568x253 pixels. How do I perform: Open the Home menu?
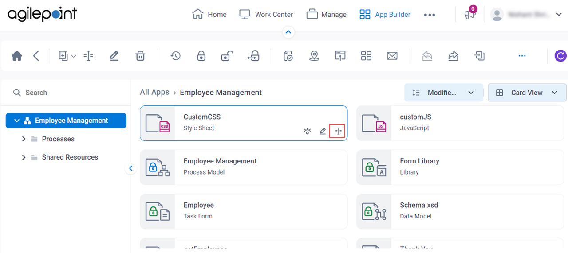(x=209, y=14)
